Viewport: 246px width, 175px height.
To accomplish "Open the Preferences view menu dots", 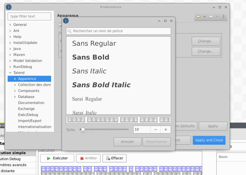I will click(x=223, y=16).
